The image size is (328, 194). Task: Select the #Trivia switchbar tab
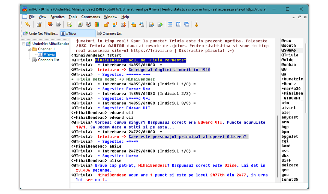(x=78, y=33)
